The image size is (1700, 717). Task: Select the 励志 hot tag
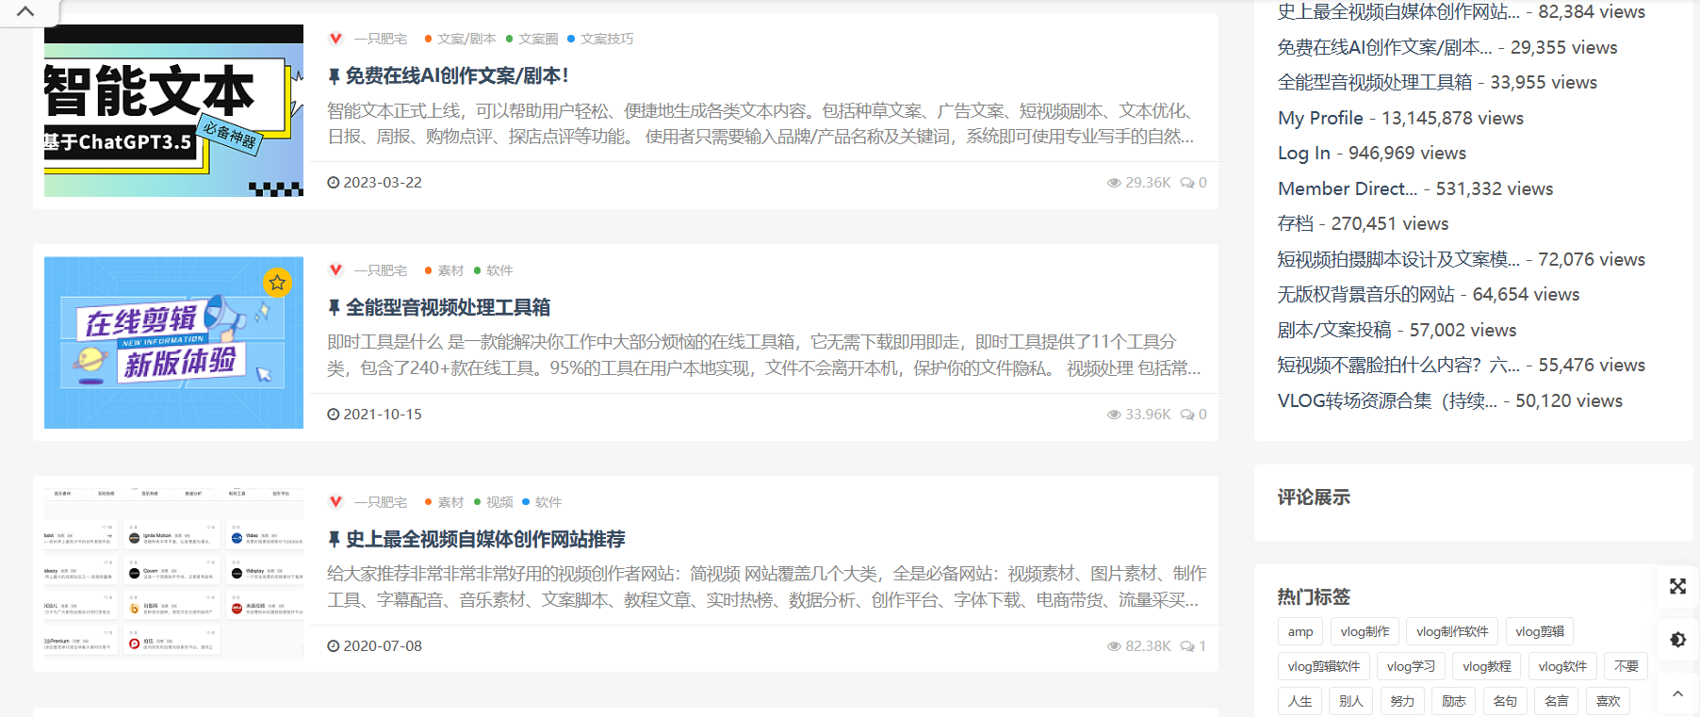click(x=1453, y=701)
